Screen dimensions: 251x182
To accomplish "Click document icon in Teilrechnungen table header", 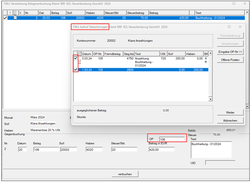I will click(x=80, y=54).
